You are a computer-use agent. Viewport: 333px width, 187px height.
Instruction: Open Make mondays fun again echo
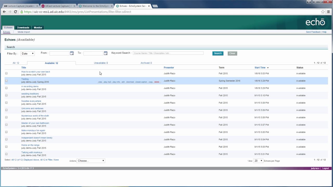tap(33, 130)
